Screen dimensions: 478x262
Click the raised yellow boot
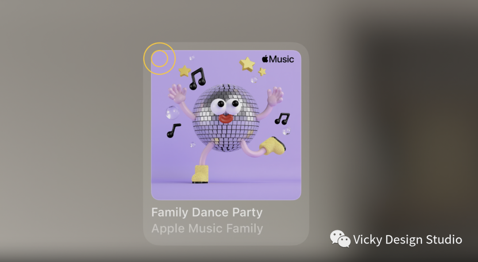click(x=272, y=146)
